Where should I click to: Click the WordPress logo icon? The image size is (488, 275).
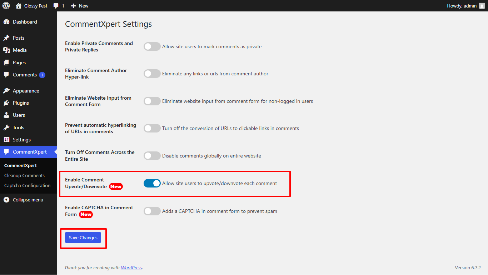pyautogui.click(x=6, y=6)
